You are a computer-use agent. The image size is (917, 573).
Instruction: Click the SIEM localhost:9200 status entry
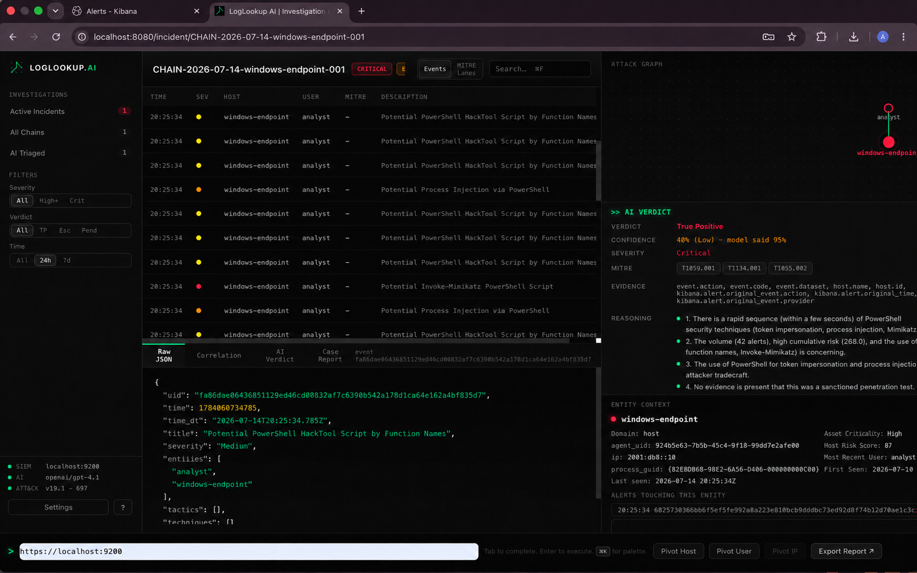pos(54,467)
